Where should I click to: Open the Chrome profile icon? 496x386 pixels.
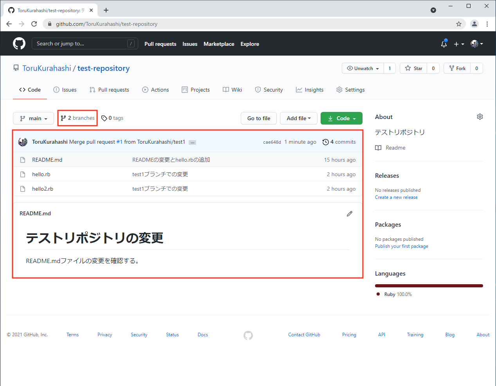click(474, 24)
